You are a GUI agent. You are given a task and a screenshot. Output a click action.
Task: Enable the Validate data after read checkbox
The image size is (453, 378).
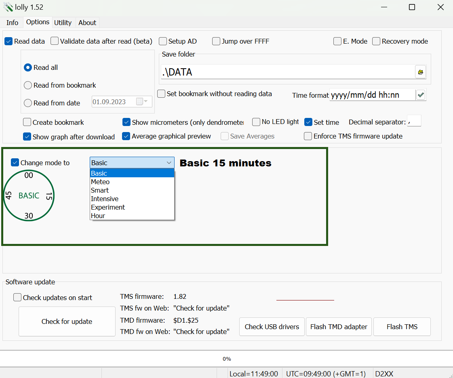[x=55, y=41]
